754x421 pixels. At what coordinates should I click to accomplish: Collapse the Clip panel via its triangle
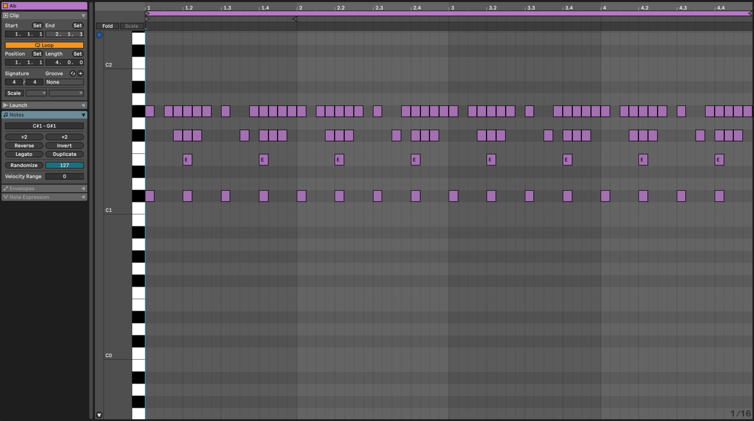pos(83,15)
